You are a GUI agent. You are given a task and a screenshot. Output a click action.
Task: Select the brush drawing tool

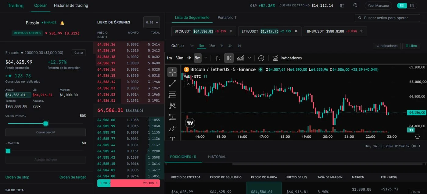click(x=172, y=128)
